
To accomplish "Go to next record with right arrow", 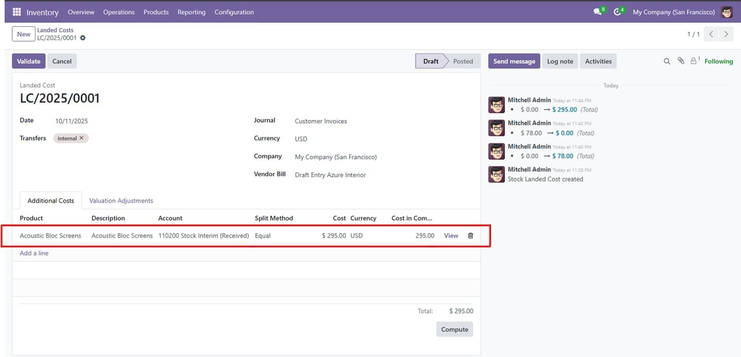I will coord(726,34).
